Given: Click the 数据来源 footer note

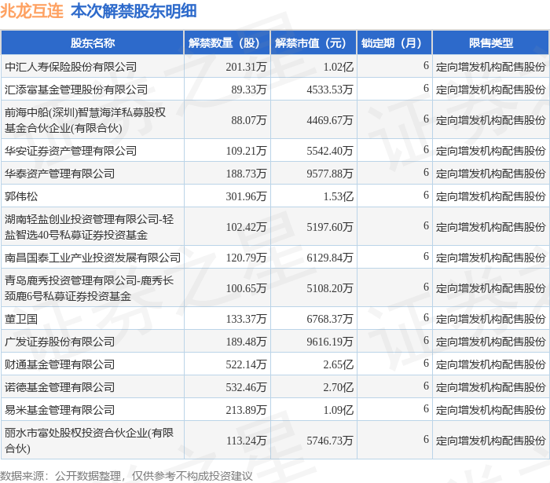Looking at the screenshot, I should [x=126, y=476].
